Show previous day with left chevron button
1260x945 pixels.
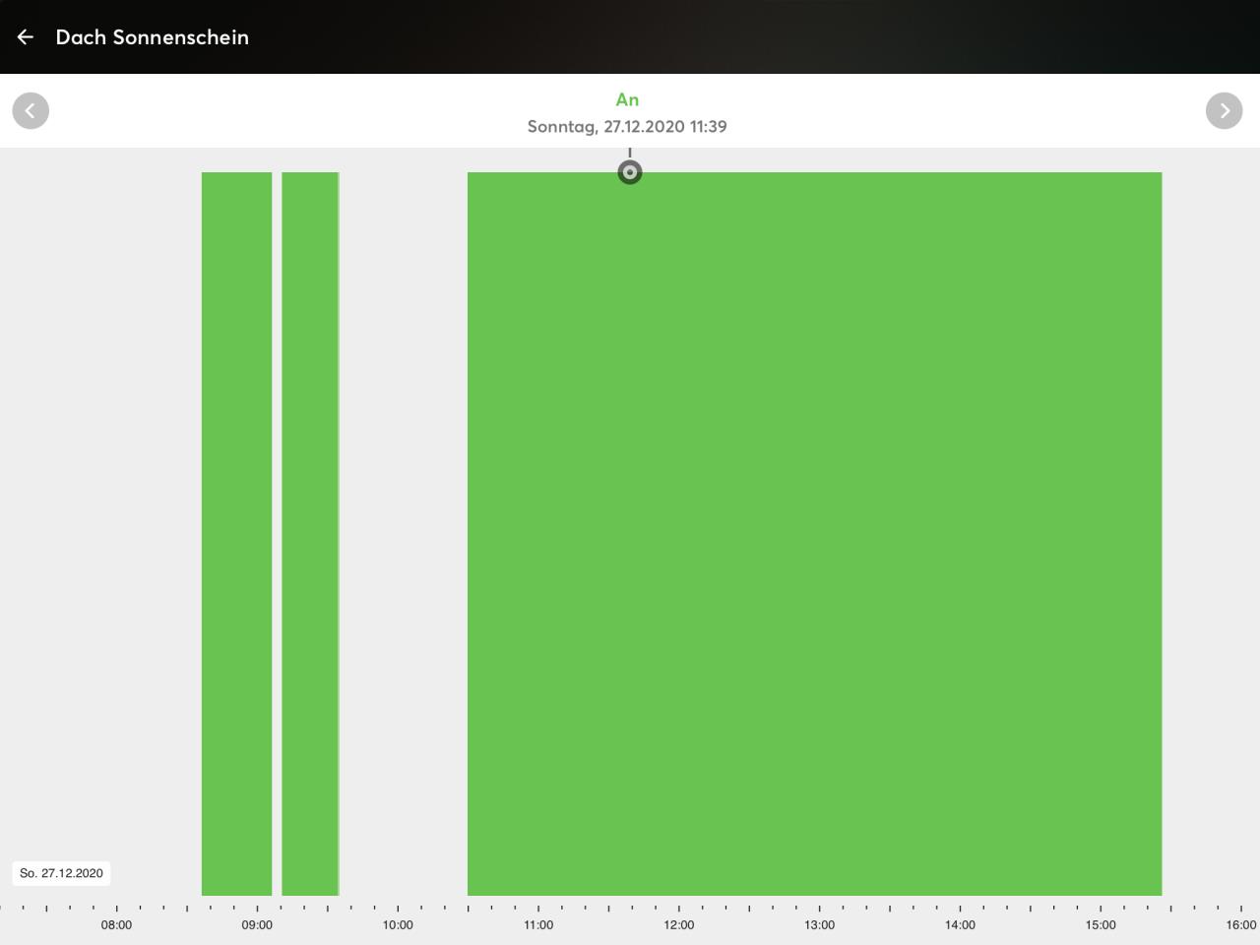tap(31, 110)
